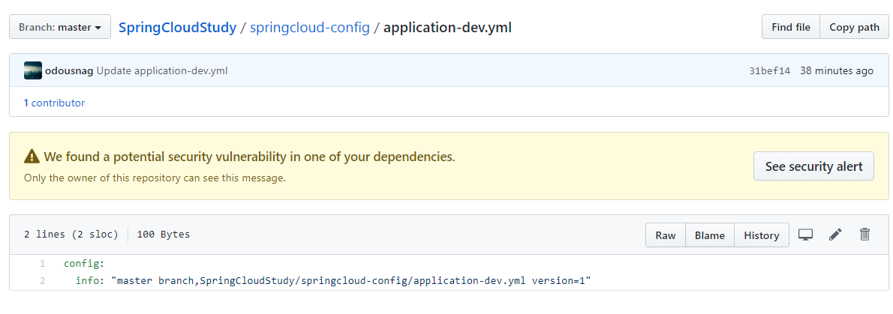Viewport: 893px width, 314px height.
Task: Click the Find file button
Action: point(790,27)
